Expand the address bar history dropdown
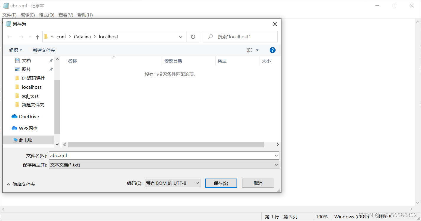This screenshot has height=221, width=421. click(x=181, y=37)
